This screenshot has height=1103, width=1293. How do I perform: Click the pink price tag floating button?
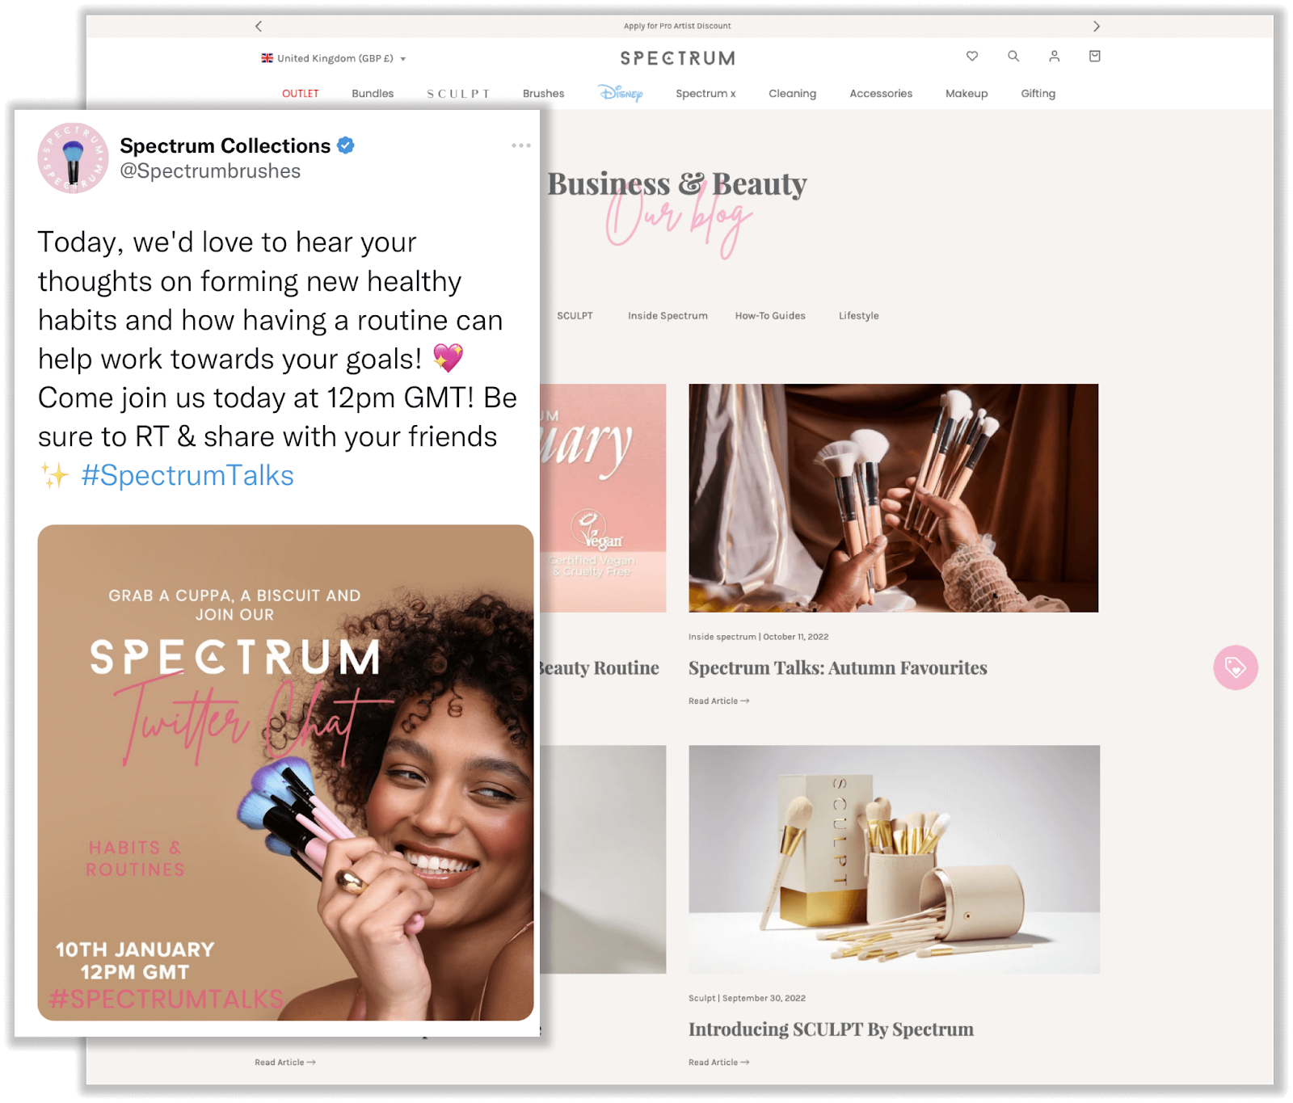point(1236,667)
